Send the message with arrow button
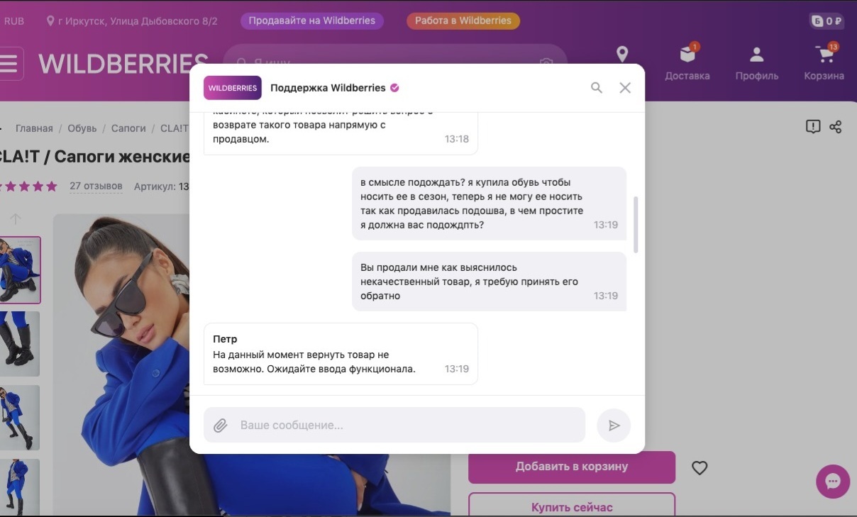857x517 pixels. click(614, 426)
